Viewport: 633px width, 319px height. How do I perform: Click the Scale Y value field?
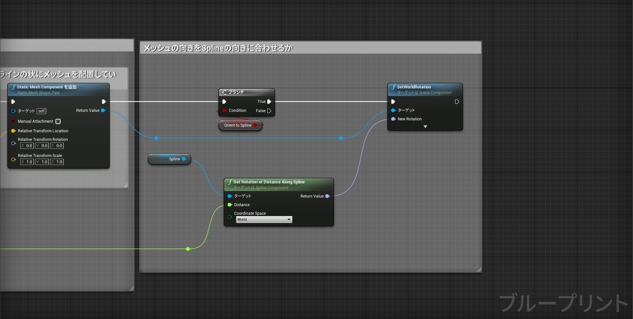[42, 162]
